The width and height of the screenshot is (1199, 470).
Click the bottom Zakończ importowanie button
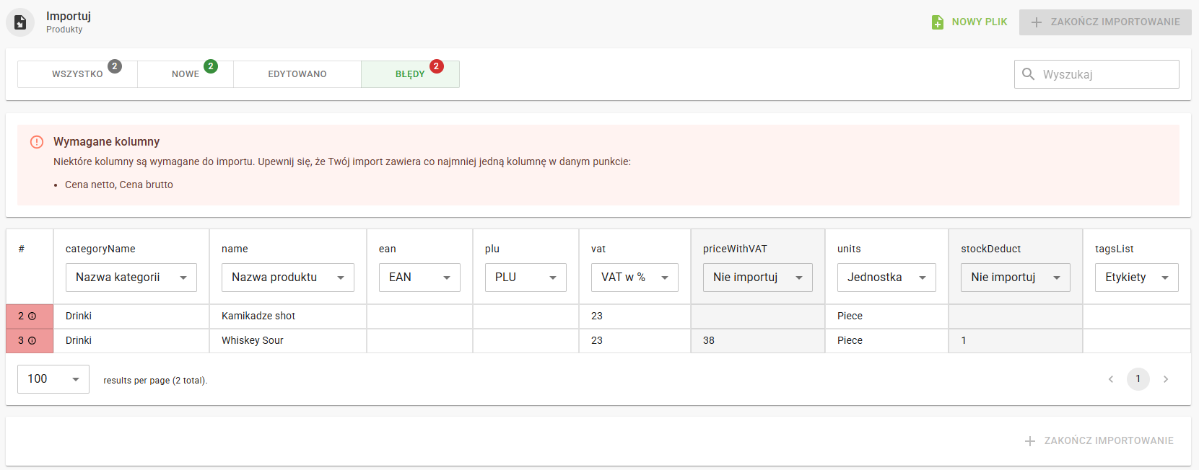[1099, 440]
